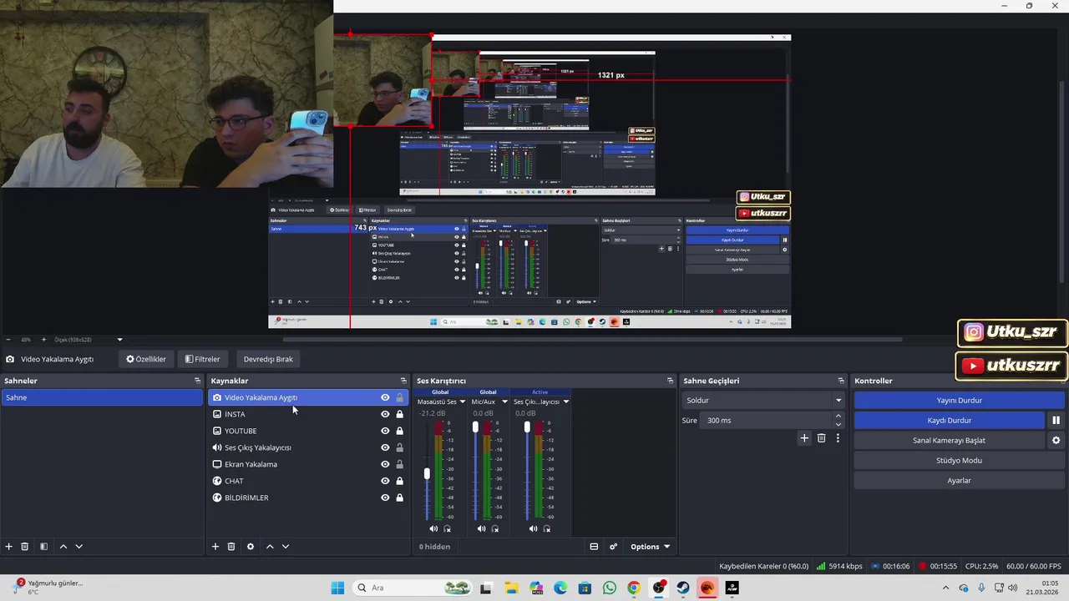Undock the Sahneler panel

click(x=198, y=381)
